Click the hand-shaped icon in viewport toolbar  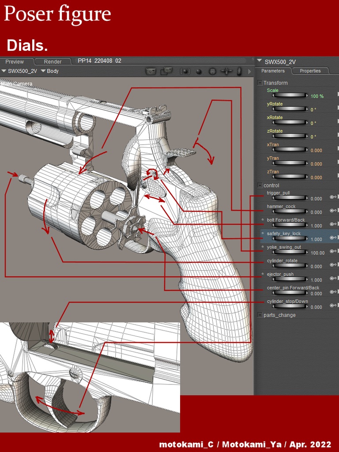coord(239,71)
